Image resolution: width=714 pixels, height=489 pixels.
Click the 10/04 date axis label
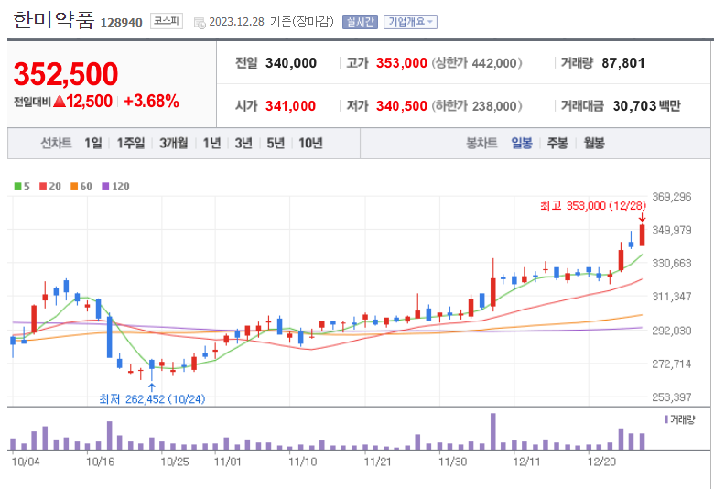click(26, 462)
